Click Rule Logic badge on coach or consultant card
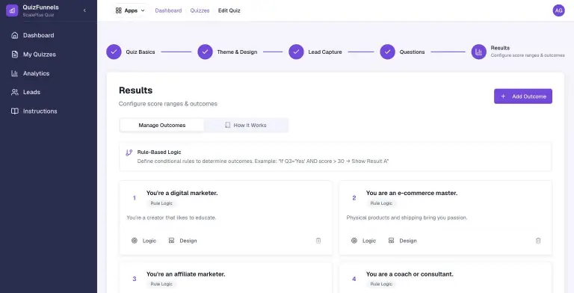Viewport: 574px width, 293px height. pos(381,284)
